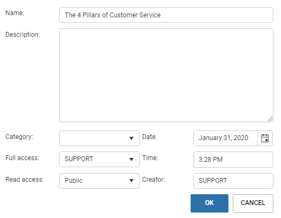
Task: Focus the empty Description text area
Action: coord(166,75)
